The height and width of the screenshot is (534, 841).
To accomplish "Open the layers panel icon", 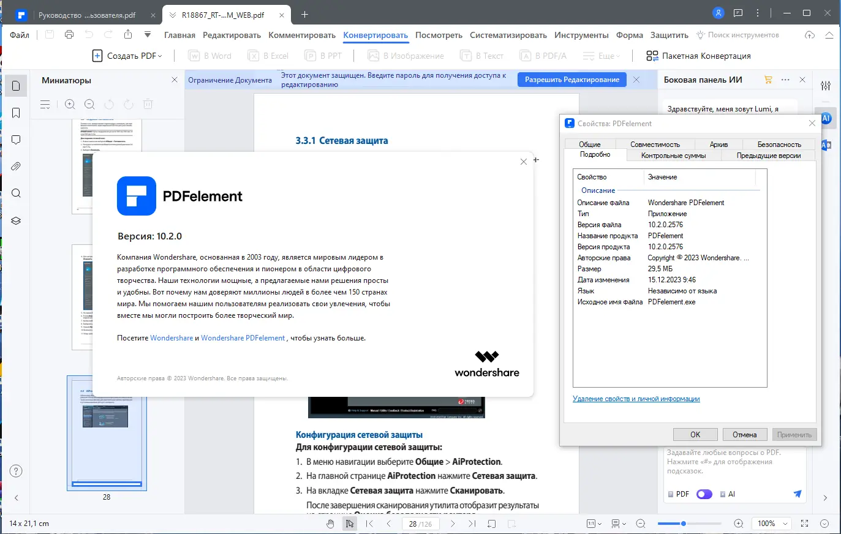I will (16, 220).
